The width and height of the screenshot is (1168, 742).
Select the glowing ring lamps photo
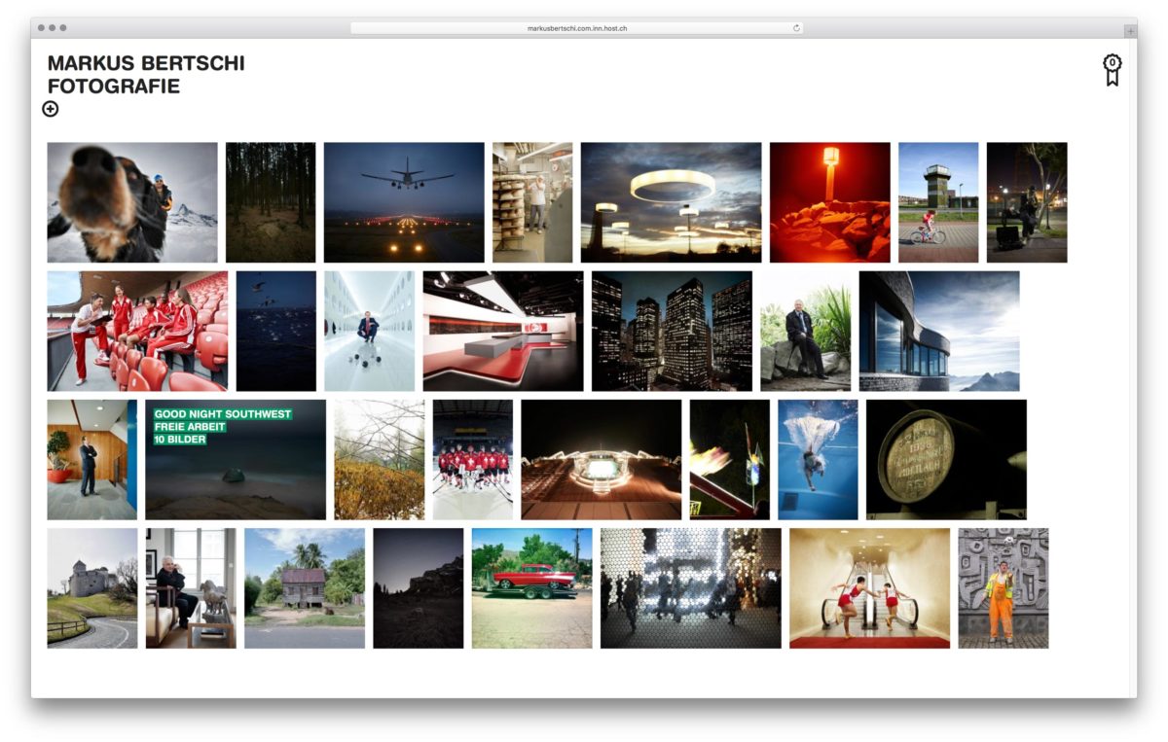coord(671,202)
